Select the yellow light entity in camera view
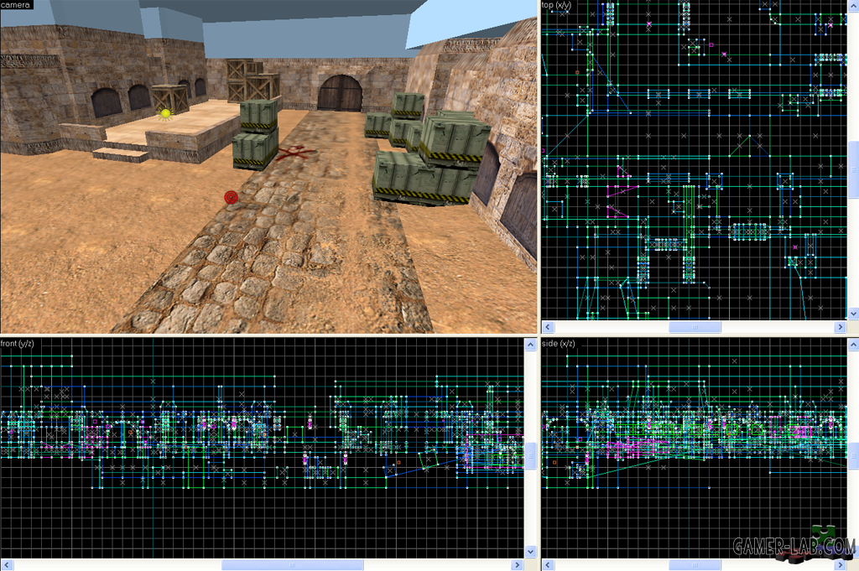The width and height of the screenshot is (859, 571). coord(165,113)
